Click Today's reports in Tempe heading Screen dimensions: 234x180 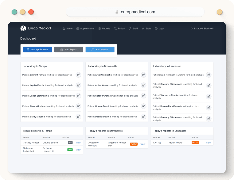(37, 131)
